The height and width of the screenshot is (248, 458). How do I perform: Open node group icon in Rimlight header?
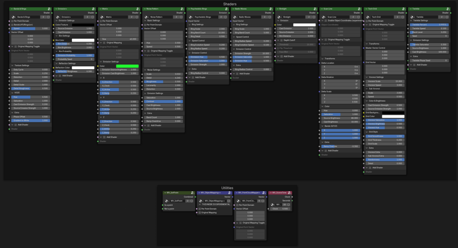pos(315,9)
